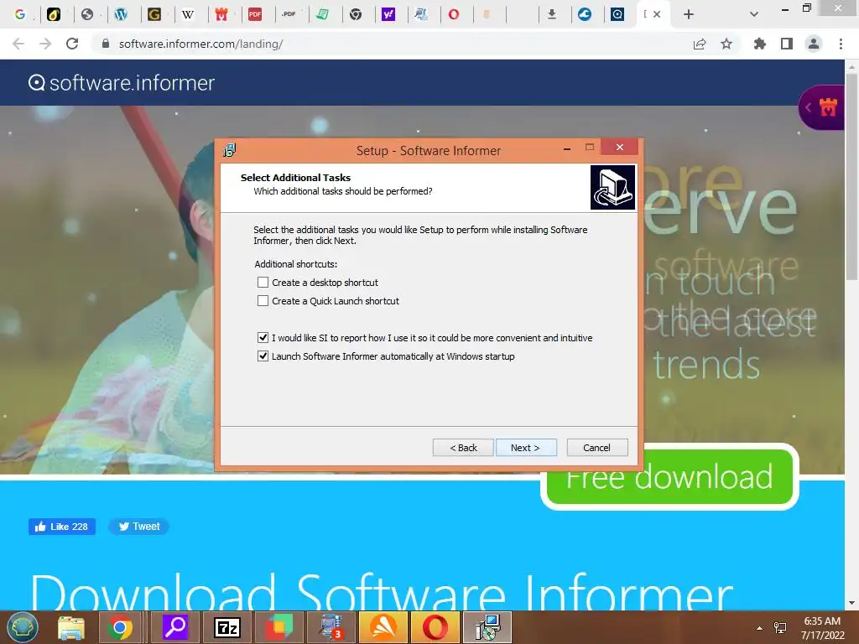Share this page via share icon
Viewport: 859px width, 644px height.
click(x=700, y=44)
